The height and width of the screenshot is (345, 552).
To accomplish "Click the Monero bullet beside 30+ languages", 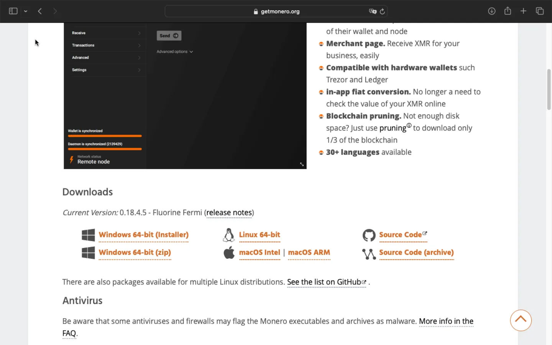I will click(321, 153).
